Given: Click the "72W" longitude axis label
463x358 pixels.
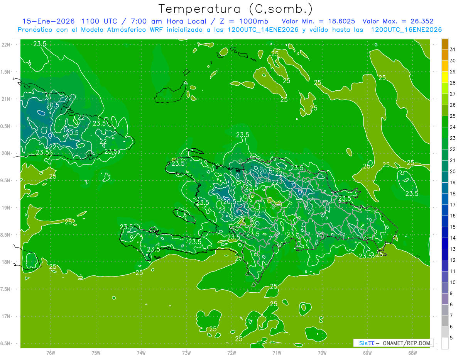Looking at the screenshot, I should 231,353.
